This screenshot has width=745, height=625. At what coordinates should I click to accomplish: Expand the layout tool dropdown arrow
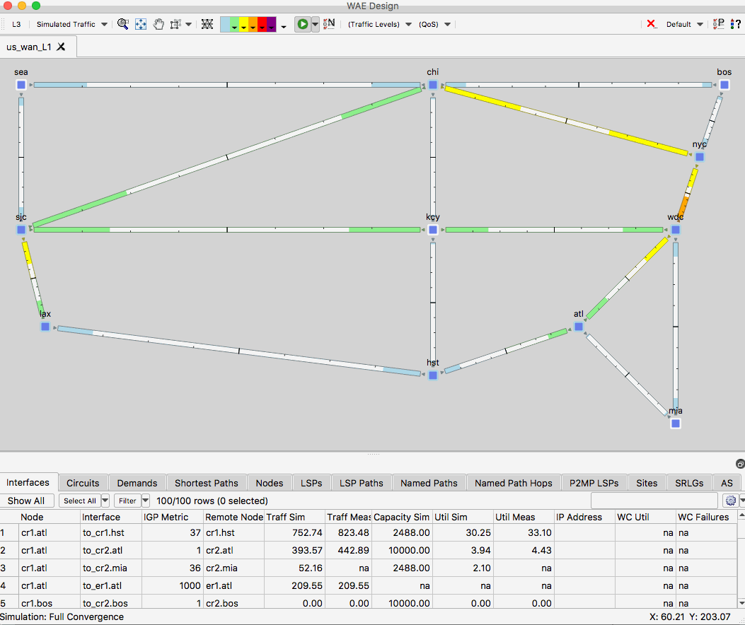click(x=189, y=24)
